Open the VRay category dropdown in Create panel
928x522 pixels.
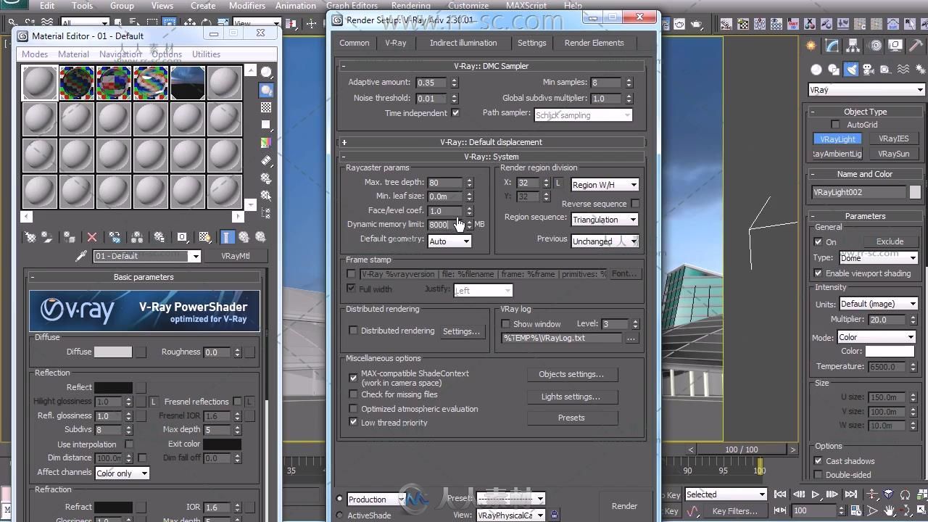tap(866, 90)
